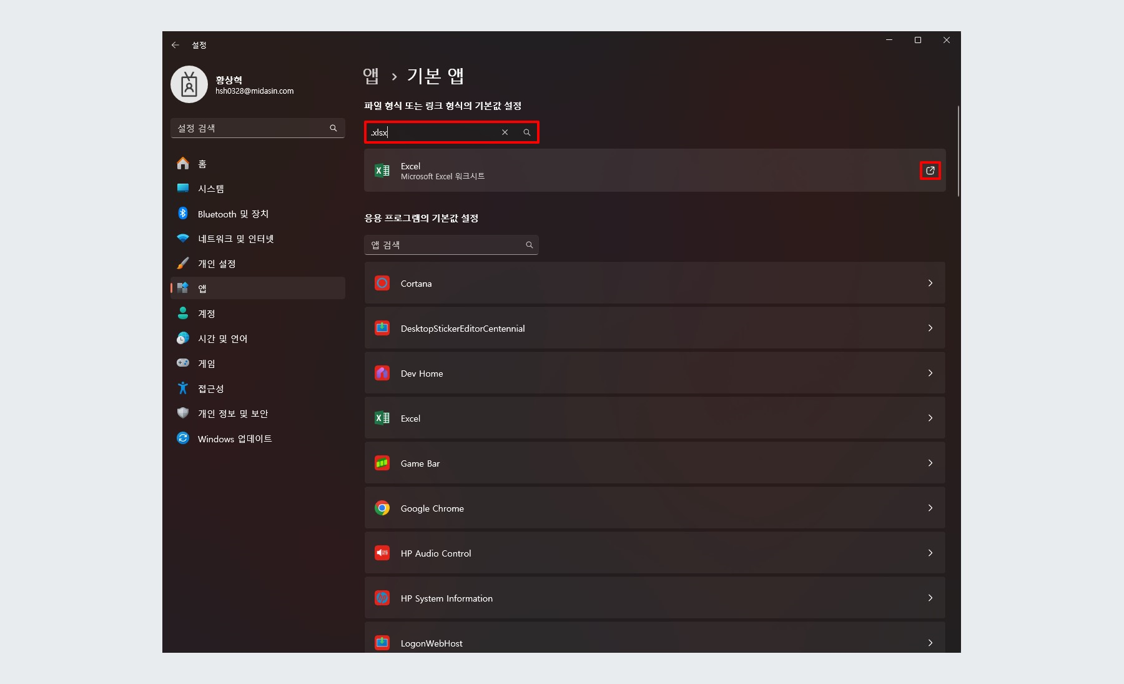Click the user profile avatar

coord(190,84)
